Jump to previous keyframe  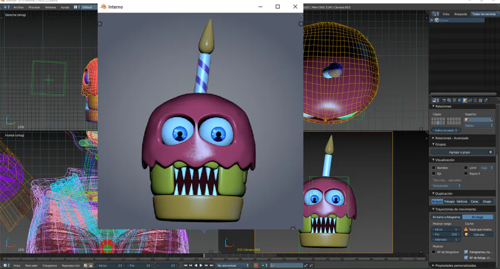(x=191, y=266)
